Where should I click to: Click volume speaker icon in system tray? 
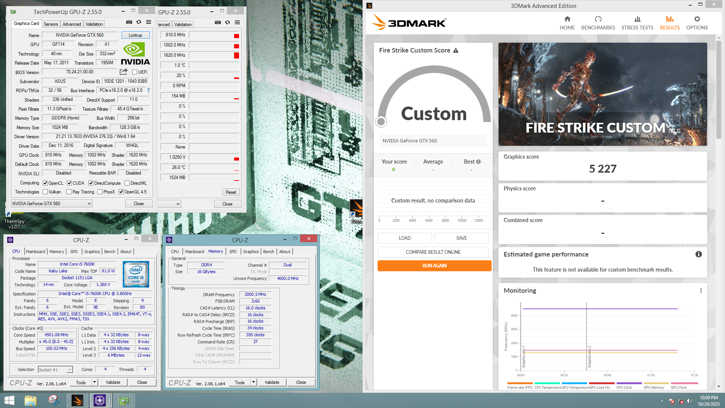point(690,401)
